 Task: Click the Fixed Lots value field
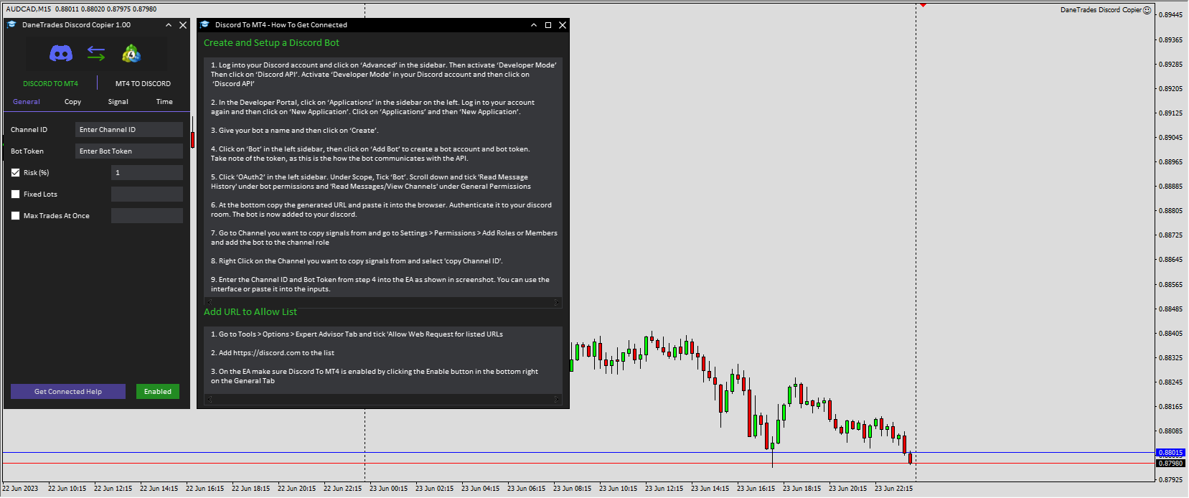coord(147,194)
